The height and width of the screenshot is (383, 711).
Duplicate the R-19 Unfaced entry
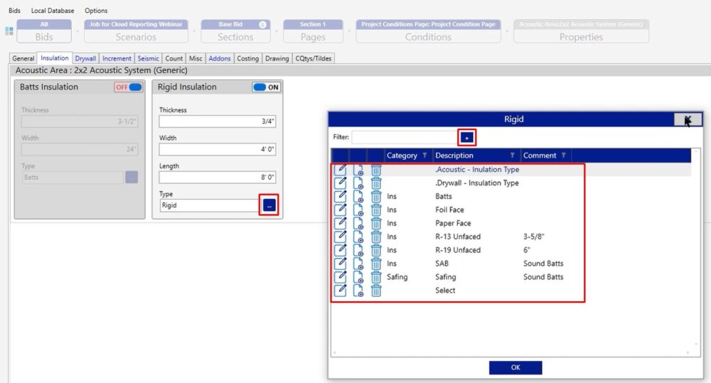(358, 251)
